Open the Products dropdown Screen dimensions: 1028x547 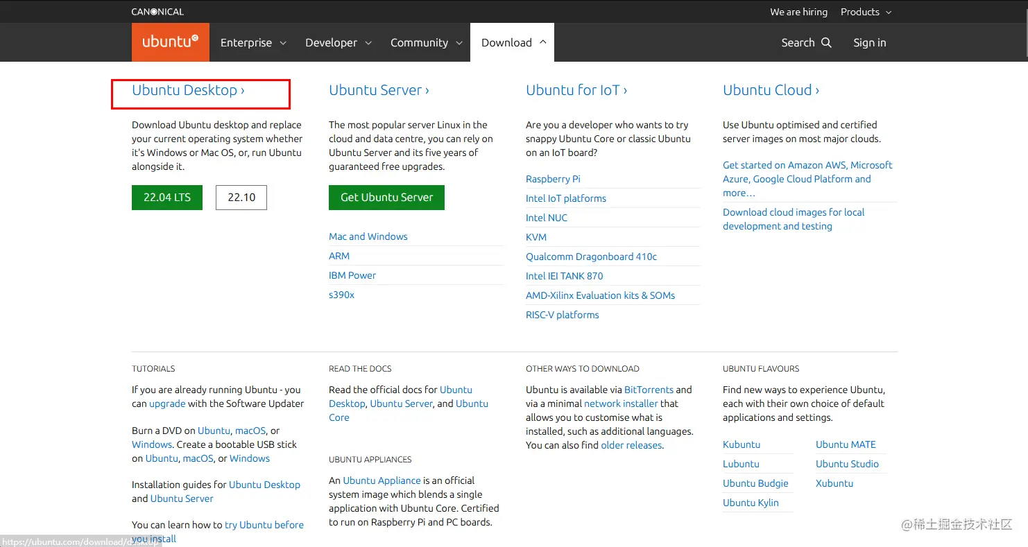pos(866,12)
